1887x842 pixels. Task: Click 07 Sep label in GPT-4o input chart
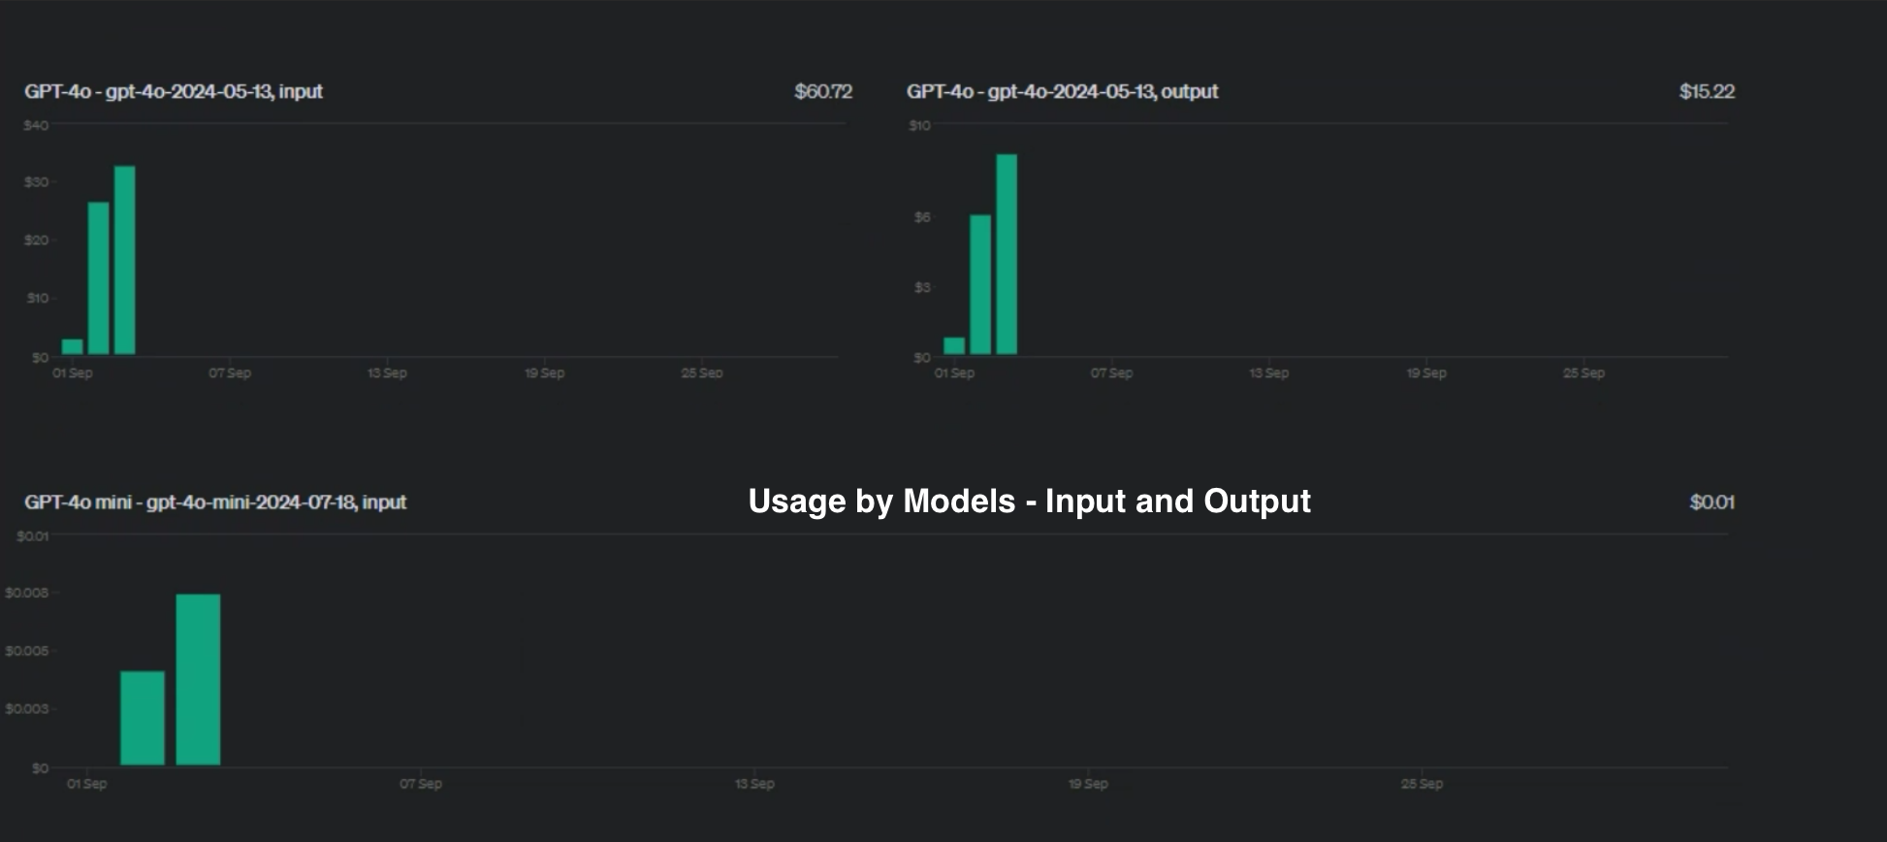pyautogui.click(x=230, y=373)
